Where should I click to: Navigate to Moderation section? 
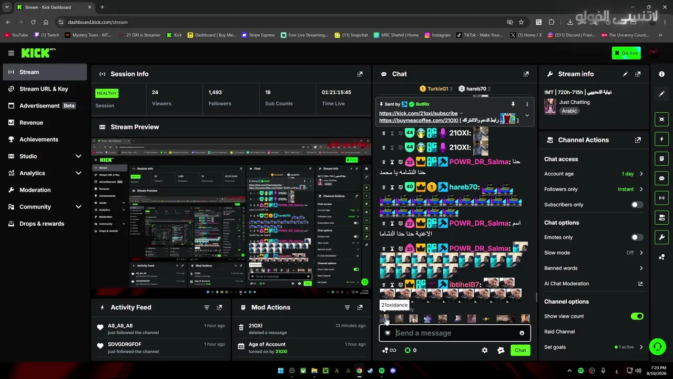(45, 190)
